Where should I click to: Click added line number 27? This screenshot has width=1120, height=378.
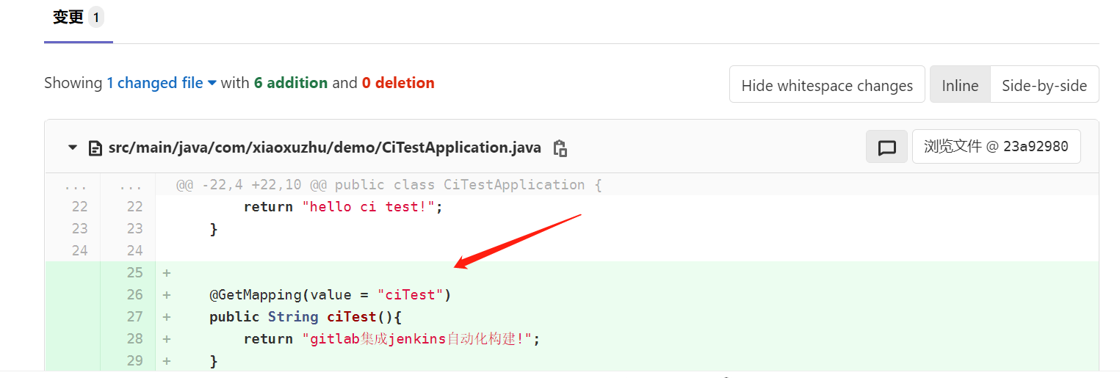134,317
